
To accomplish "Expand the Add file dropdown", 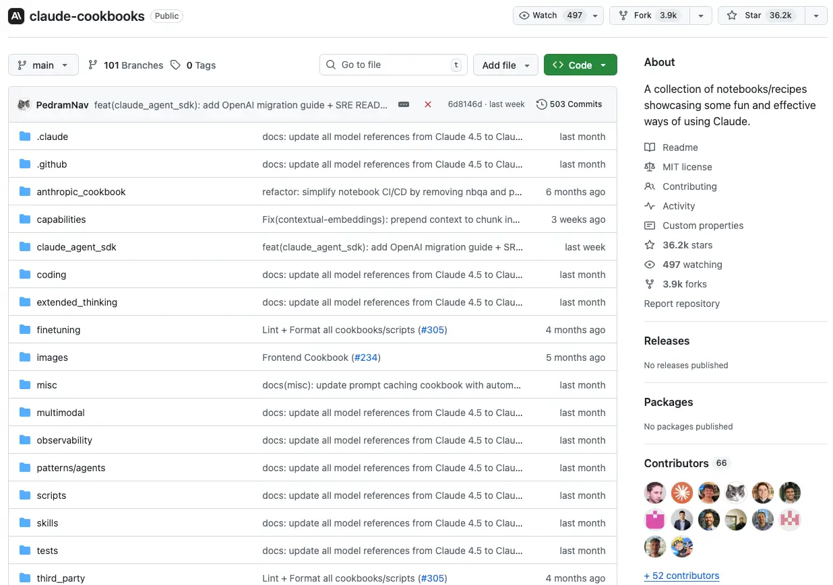I will click(x=505, y=65).
